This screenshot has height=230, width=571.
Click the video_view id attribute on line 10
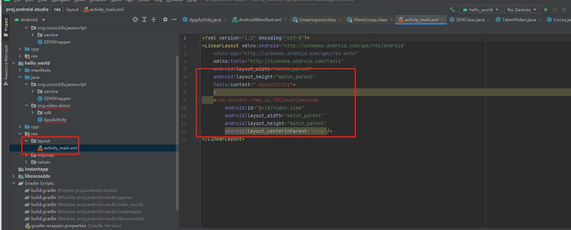264,108
